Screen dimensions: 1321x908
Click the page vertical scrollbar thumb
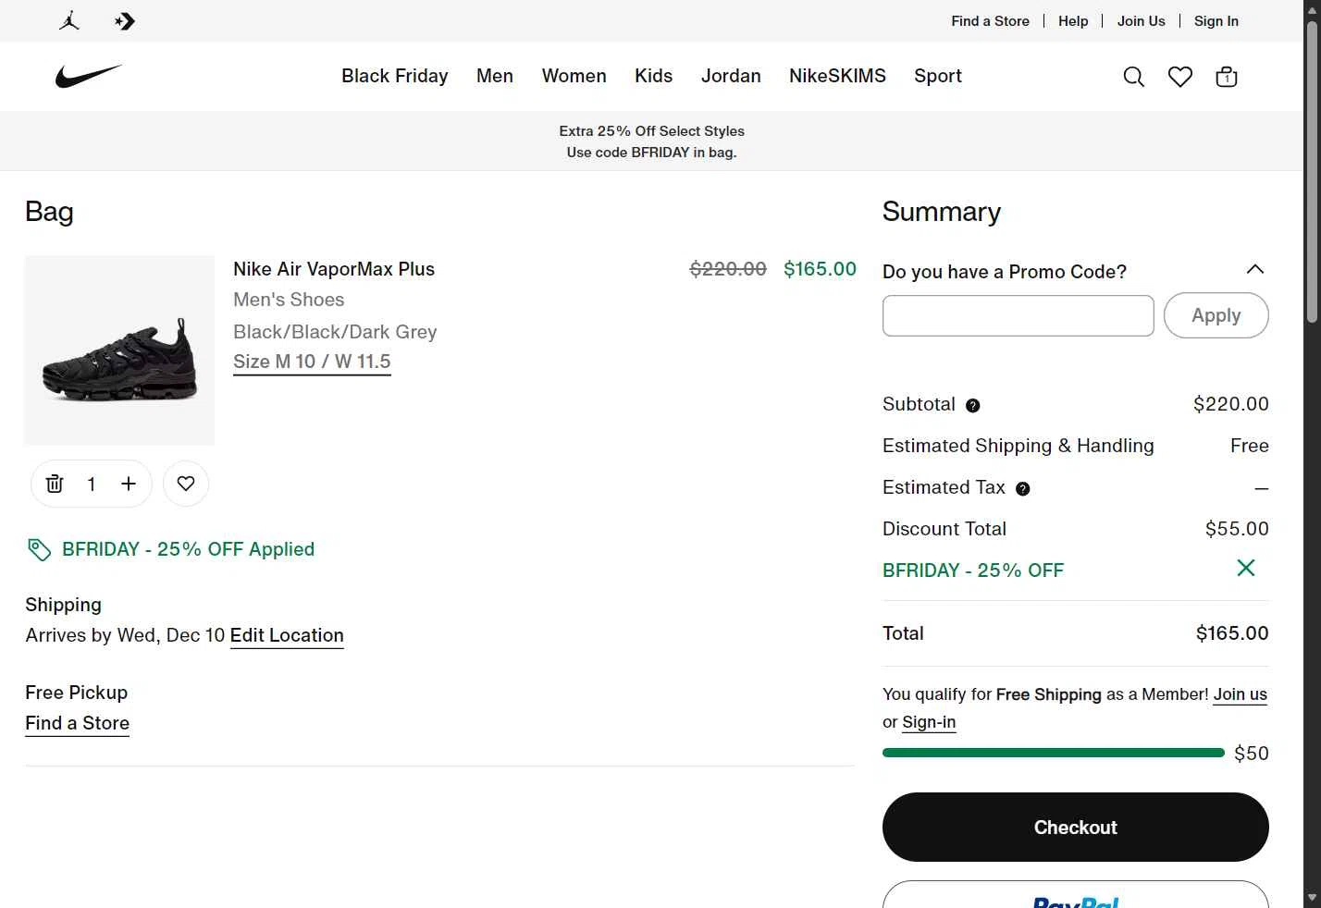(1312, 171)
